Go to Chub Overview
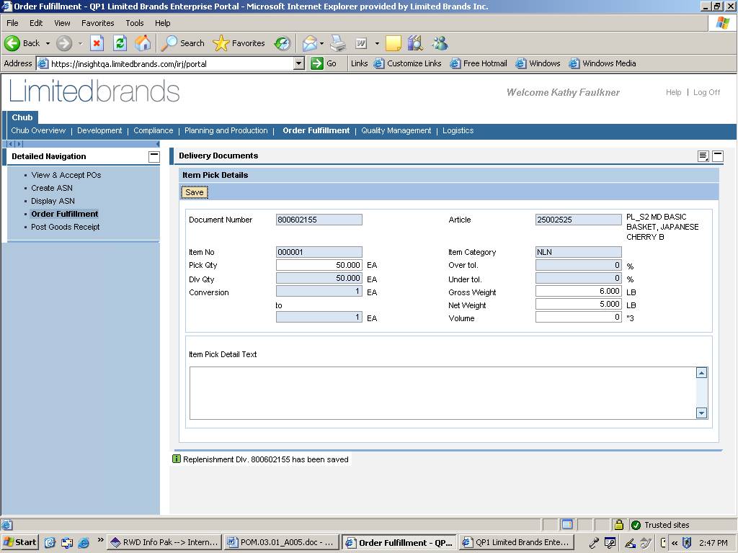Screen dimensions: 738x553 [x=38, y=131]
